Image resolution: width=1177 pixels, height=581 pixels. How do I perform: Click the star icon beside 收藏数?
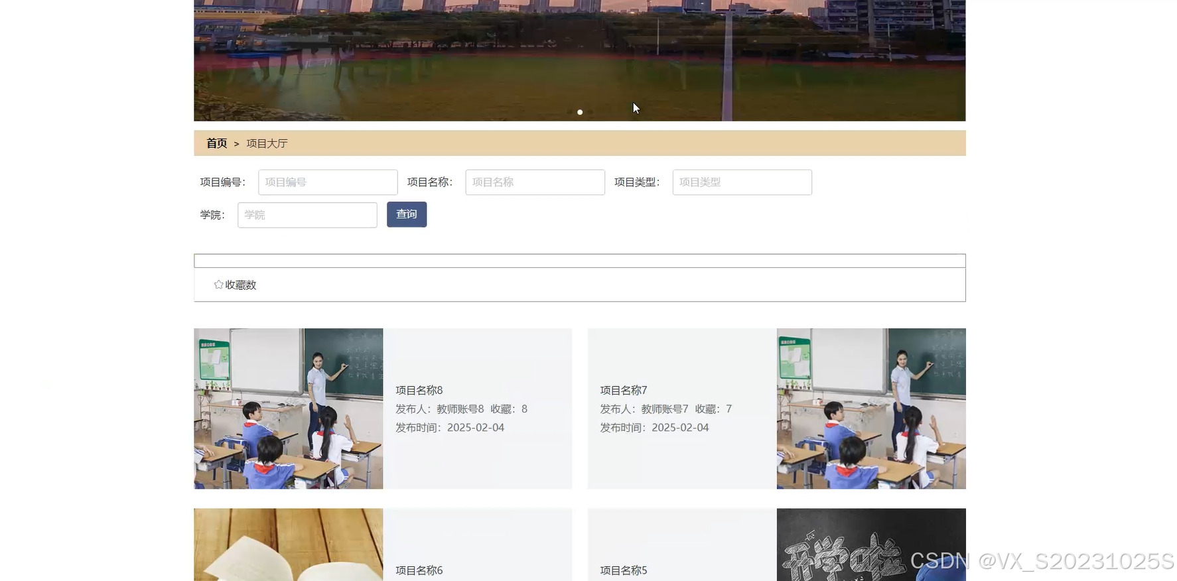(x=218, y=285)
